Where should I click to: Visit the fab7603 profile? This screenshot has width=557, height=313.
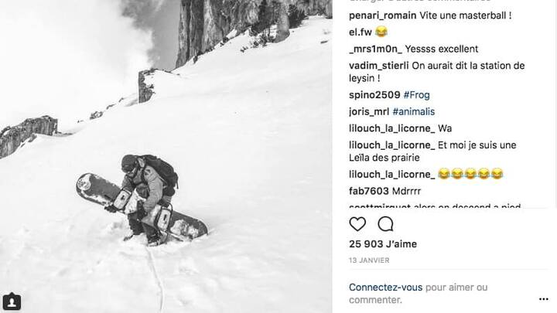[369, 192]
